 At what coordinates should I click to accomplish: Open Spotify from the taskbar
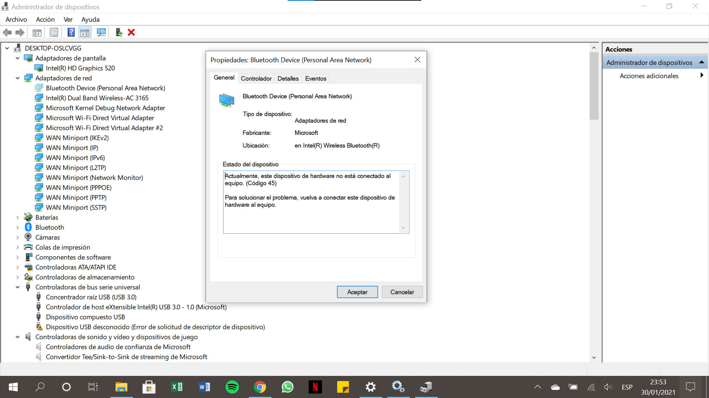(x=232, y=387)
